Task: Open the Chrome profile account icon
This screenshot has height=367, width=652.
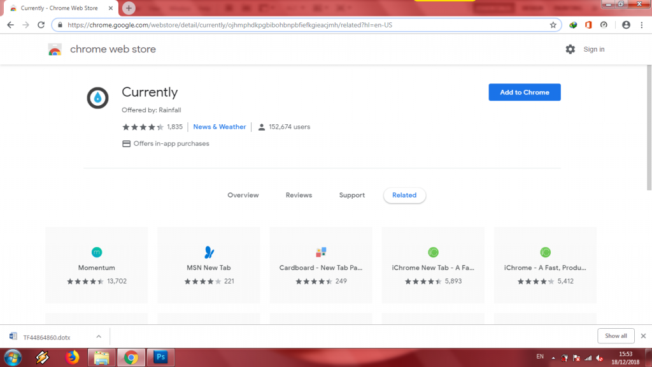Action: click(626, 25)
